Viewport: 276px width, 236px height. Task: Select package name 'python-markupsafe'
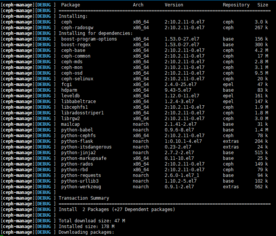tap(84, 158)
